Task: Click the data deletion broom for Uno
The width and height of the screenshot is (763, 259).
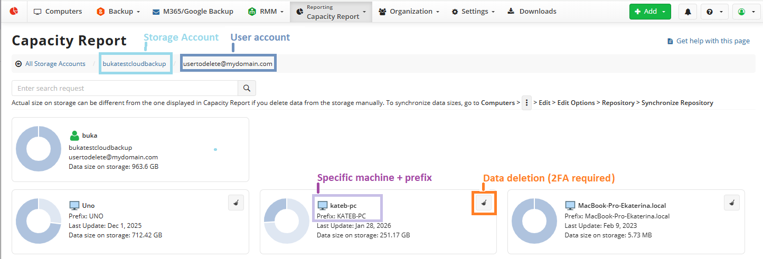Action: coord(236,203)
